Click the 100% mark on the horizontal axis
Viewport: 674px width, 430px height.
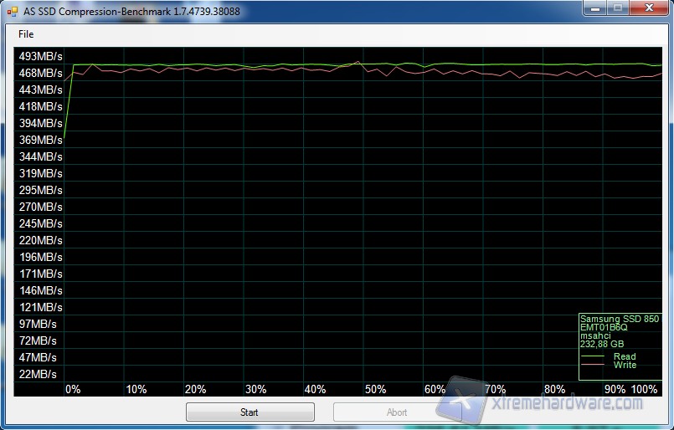645,389
